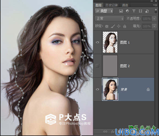Viewport: 159px width, 136px height.
Task: Switch to the 图层 tab
Action: [x=98, y=5]
